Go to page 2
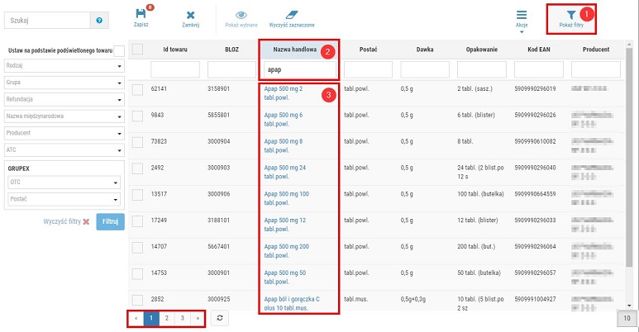639x332 pixels. [167, 318]
